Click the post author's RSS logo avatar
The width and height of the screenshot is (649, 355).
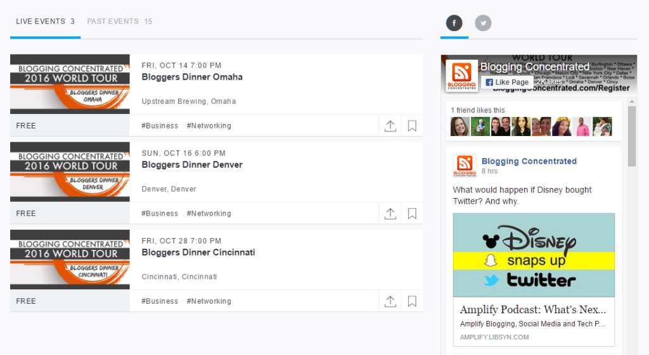pyautogui.click(x=465, y=165)
